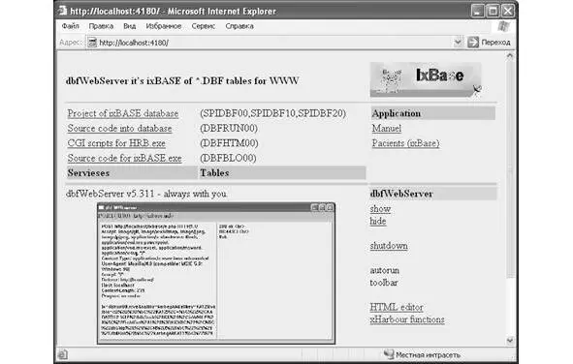
Task: Open the Сервис menu
Action: click(204, 26)
